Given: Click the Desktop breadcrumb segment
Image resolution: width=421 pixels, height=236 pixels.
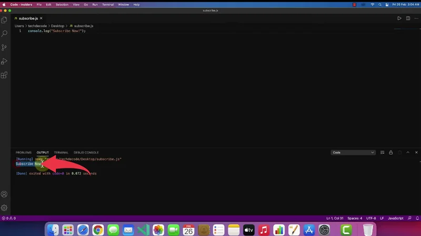Looking at the screenshot, I should [x=57, y=26].
